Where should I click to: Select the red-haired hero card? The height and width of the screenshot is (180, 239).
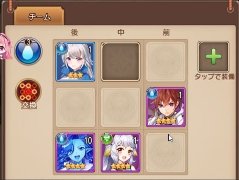(166, 107)
